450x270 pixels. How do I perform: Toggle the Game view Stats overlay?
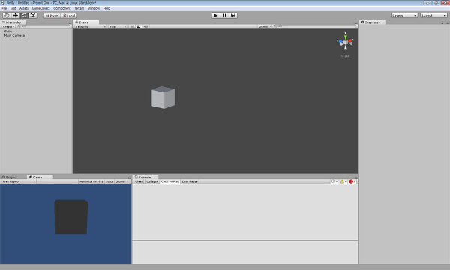(109, 181)
